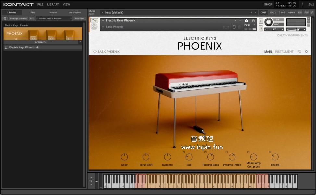This screenshot has width=316, height=195.
Task: Select the MAIN page tab
Action: point(268,52)
